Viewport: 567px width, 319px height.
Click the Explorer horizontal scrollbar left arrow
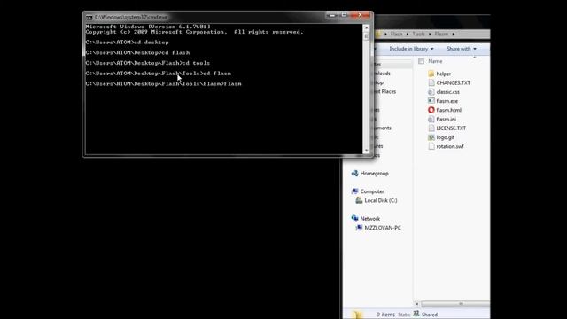click(x=417, y=304)
